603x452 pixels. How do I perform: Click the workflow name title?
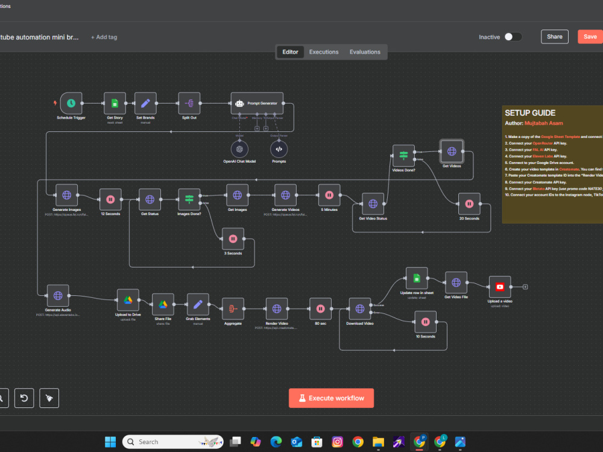pyautogui.click(x=39, y=37)
